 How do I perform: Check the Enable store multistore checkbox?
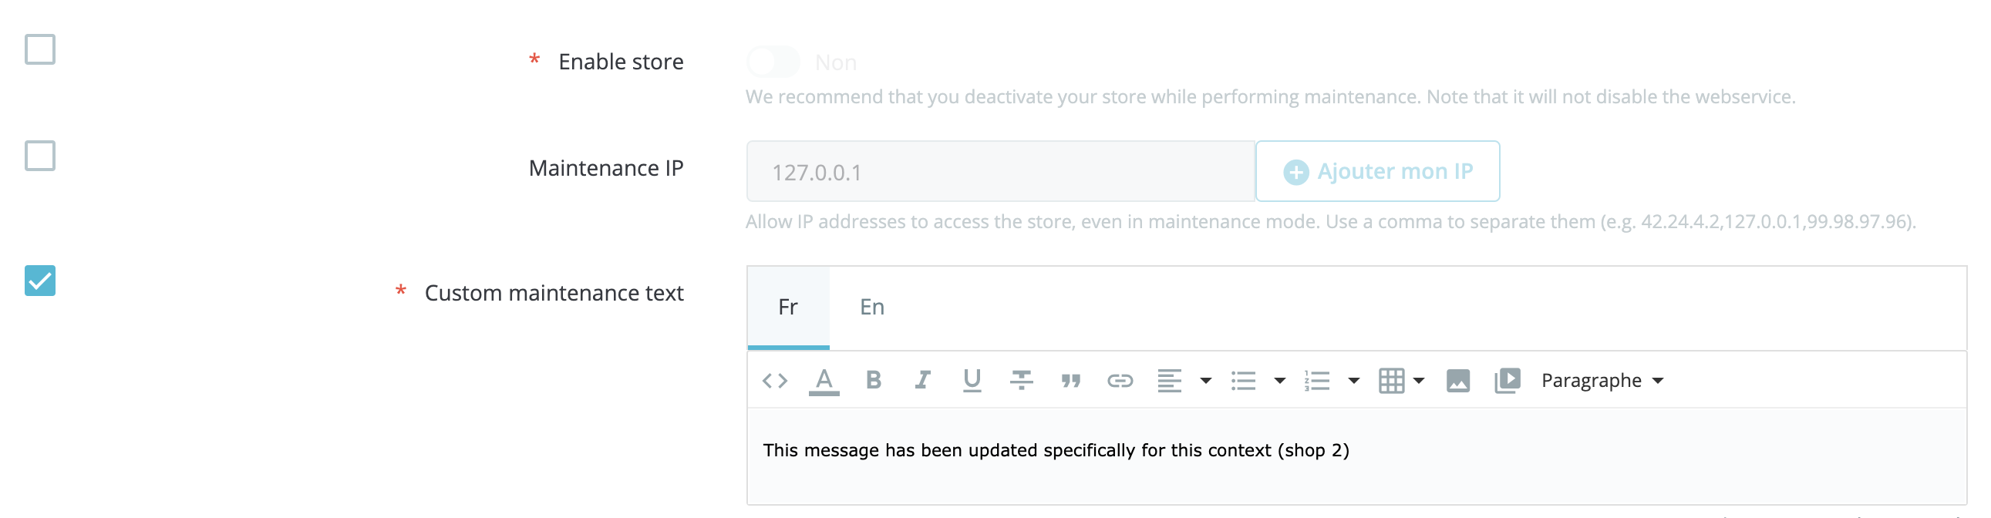coord(40,49)
